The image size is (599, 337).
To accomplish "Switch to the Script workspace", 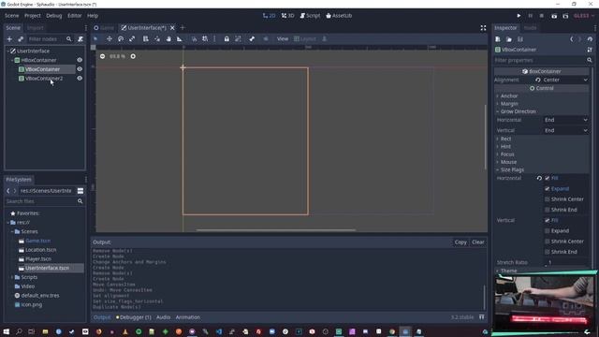I will pyautogui.click(x=310, y=16).
